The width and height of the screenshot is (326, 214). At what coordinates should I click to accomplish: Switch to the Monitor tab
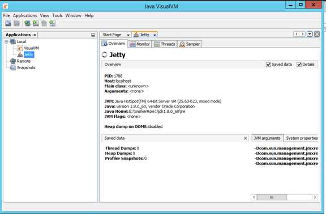point(140,44)
